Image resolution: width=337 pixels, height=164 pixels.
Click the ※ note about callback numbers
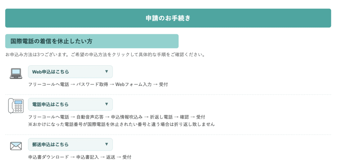pos(121,124)
